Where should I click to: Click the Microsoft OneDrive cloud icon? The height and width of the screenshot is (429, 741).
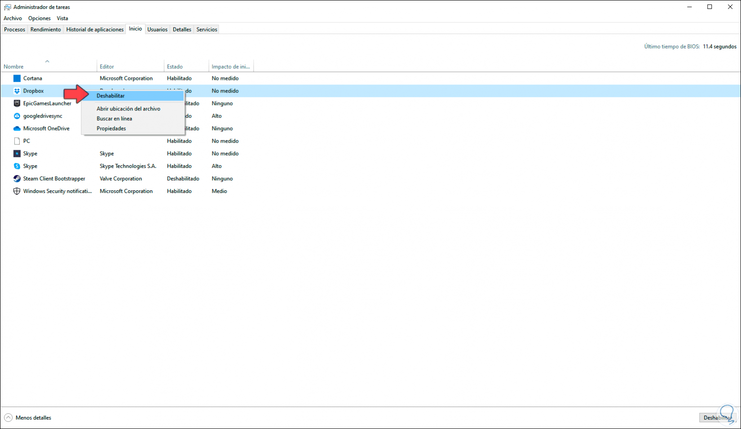[x=17, y=128]
